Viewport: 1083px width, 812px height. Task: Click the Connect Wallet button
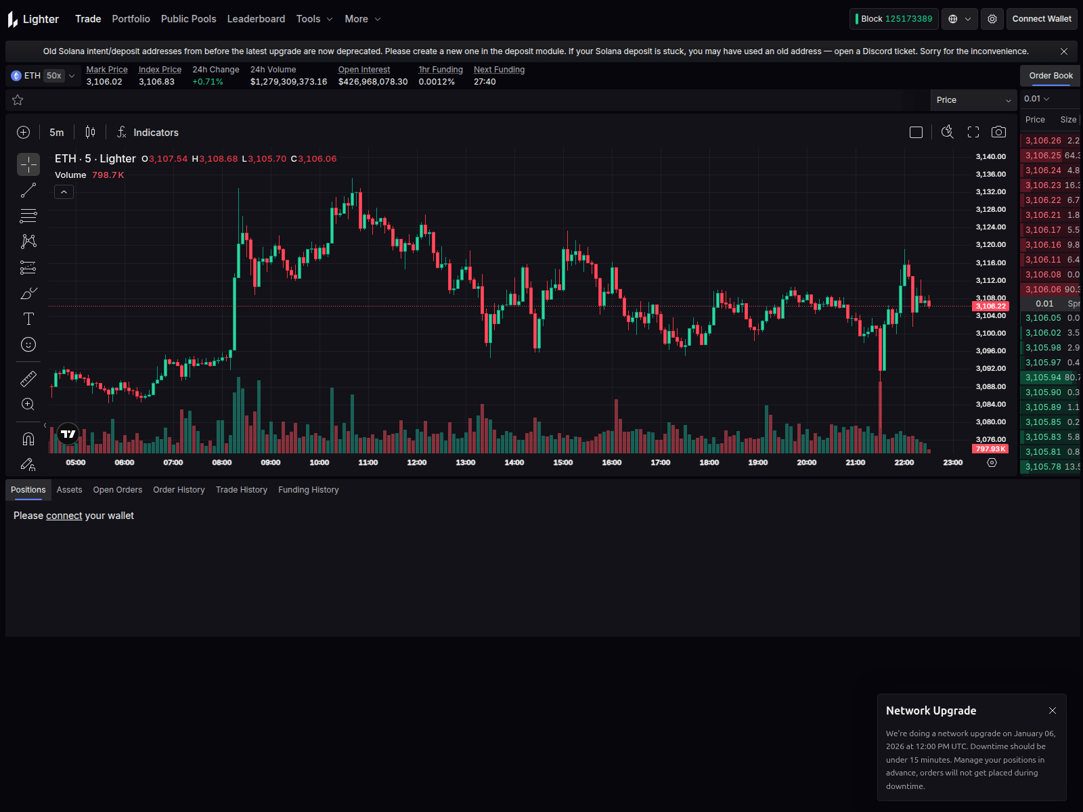click(x=1042, y=19)
